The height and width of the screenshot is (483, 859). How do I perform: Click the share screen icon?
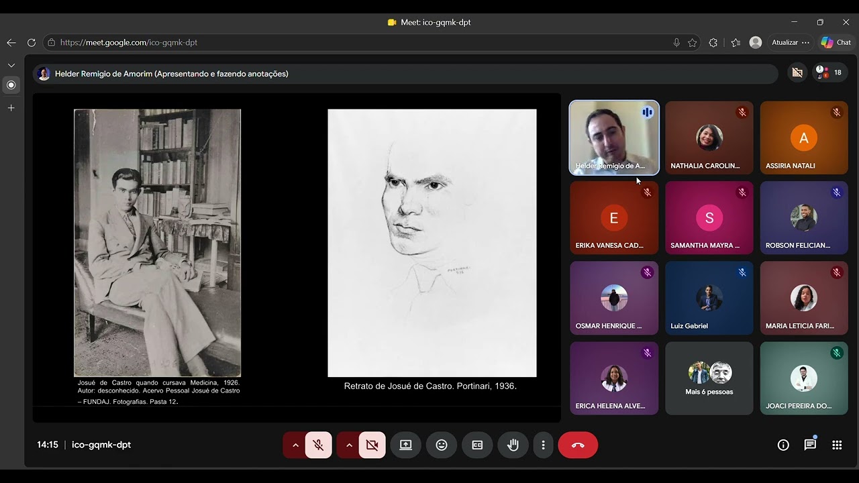pyautogui.click(x=406, y=445)
